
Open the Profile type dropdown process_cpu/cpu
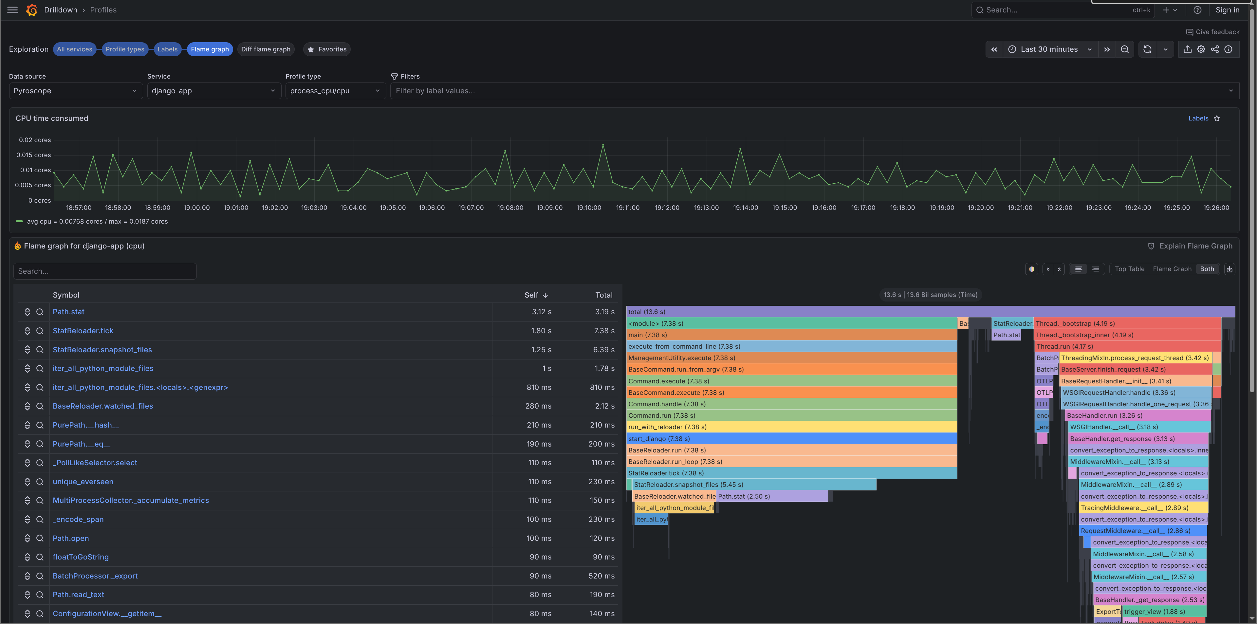[335, 91]
